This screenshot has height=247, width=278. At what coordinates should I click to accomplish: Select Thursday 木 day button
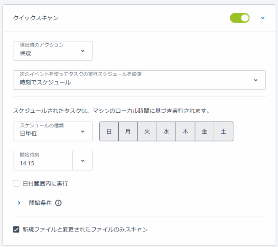coord(185,131)
